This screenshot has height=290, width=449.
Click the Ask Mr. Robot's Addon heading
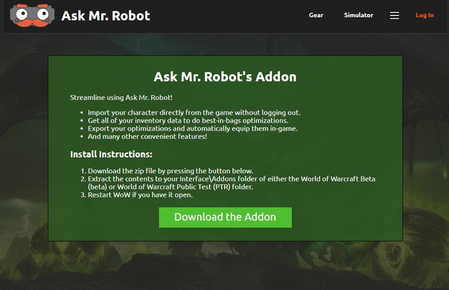225,77
